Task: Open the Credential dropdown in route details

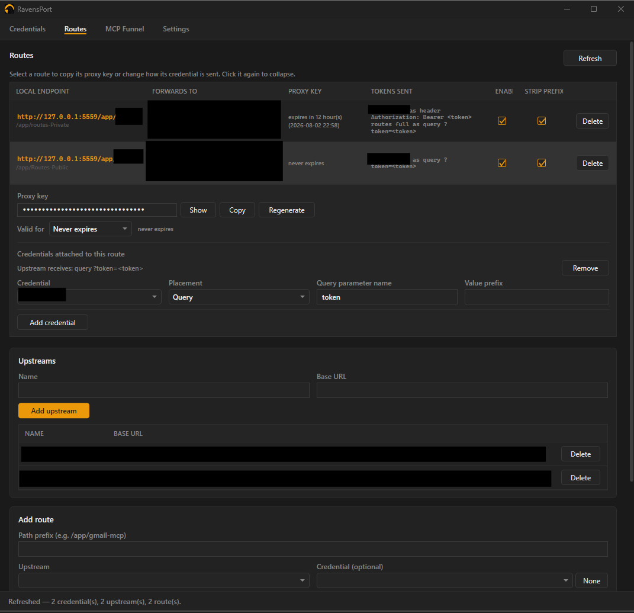Action: click(89, 297)
